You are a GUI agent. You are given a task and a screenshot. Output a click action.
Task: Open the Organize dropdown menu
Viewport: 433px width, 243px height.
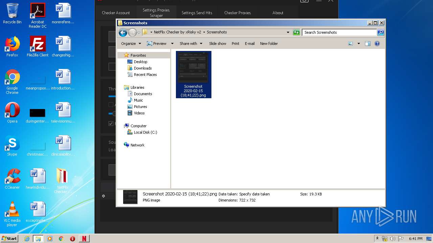(x=131, y=44)
